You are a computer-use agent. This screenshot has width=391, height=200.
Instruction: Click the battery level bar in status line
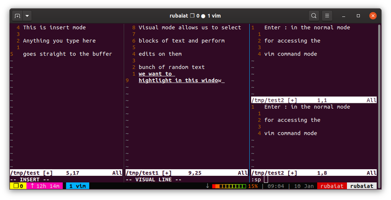click(229, 186)
